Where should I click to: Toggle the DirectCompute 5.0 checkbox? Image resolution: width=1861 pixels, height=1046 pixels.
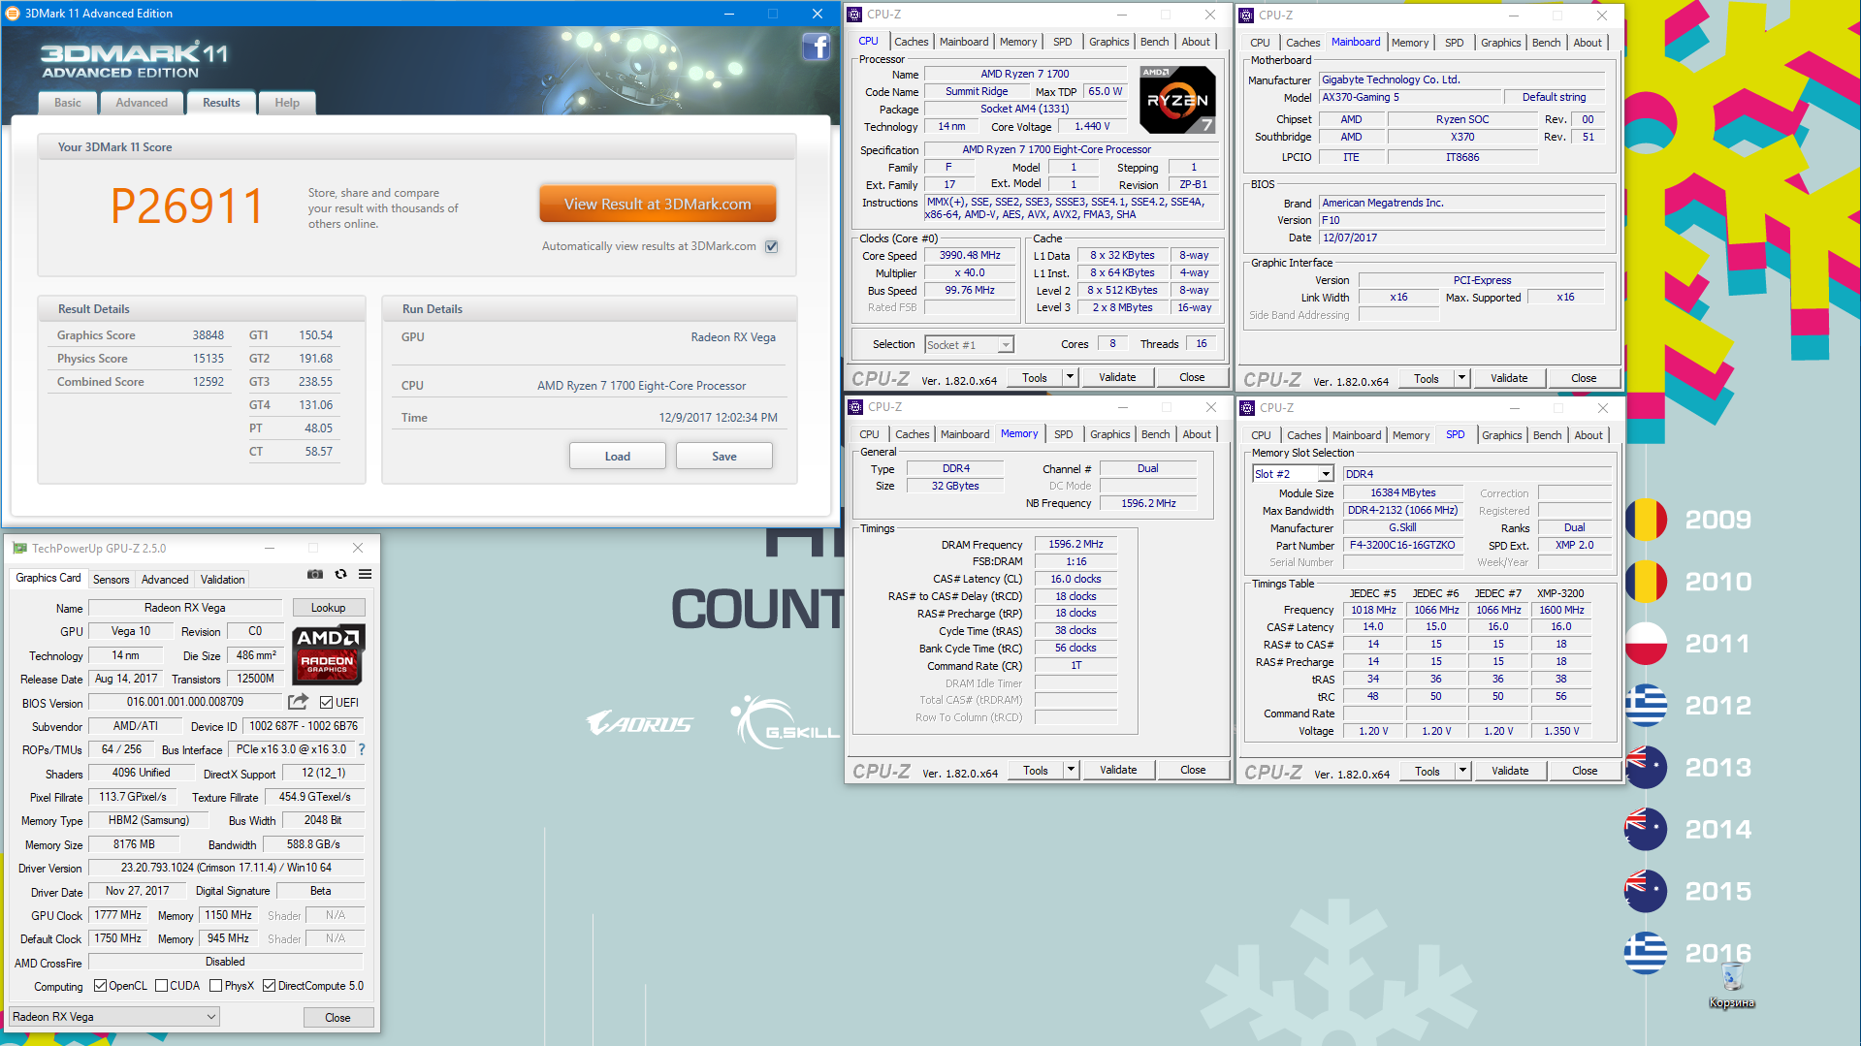tap(269, 986)
